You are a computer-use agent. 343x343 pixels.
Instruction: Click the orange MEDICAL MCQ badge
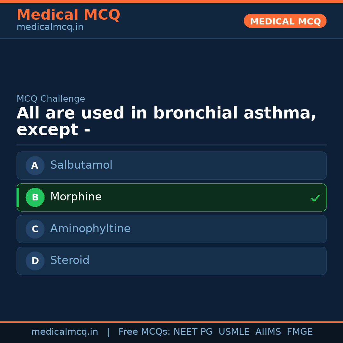(285, 21)
